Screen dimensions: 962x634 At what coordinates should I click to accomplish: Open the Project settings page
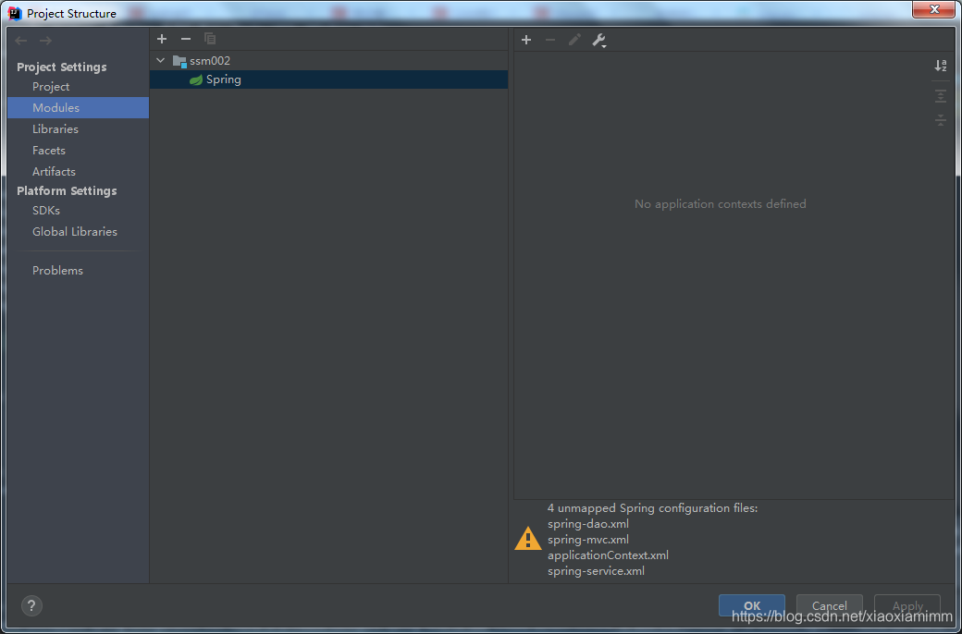51,87
